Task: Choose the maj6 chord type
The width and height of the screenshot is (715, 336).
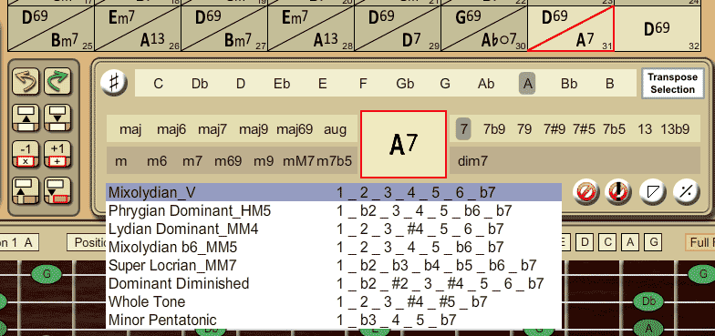Action: click(x=171, y=129)
